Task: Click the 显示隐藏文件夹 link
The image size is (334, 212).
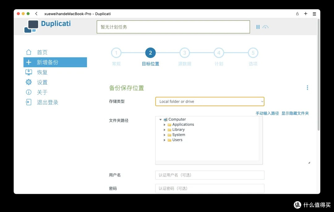Action: click(295, 113)
